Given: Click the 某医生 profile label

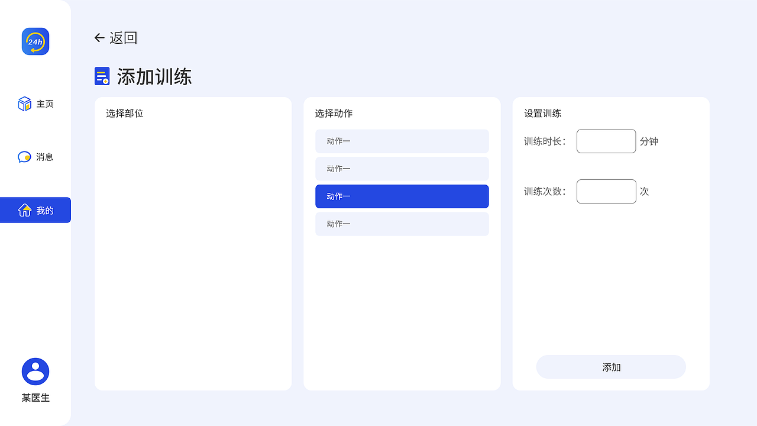Looking at the screenshot, I should 35,398.
